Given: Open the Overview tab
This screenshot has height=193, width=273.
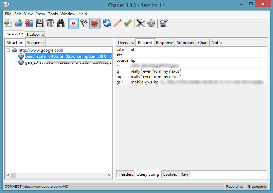Looking at the screenshot, I should [x=126, y=43].
